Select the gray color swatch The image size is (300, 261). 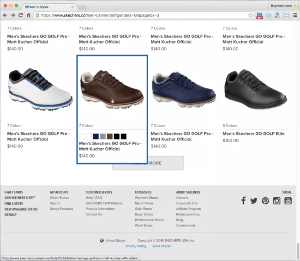103,136
